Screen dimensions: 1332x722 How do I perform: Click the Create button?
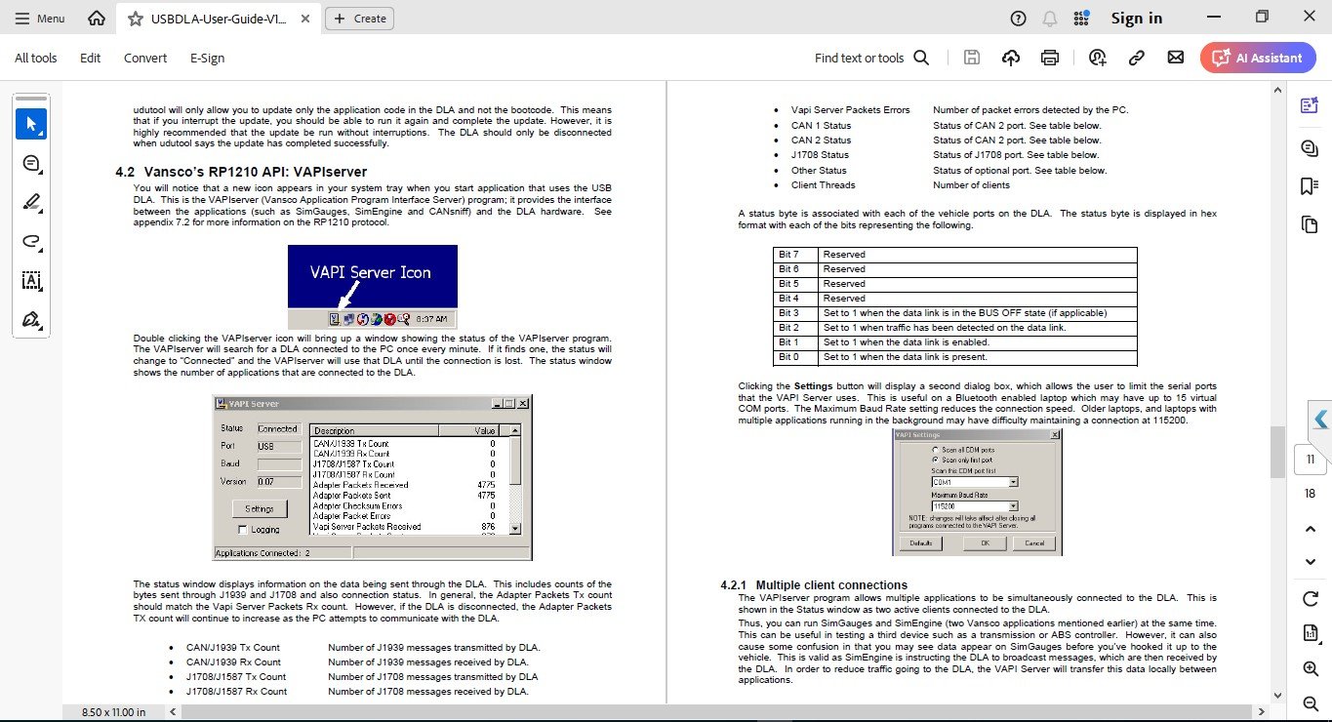(x=360, y=18)
